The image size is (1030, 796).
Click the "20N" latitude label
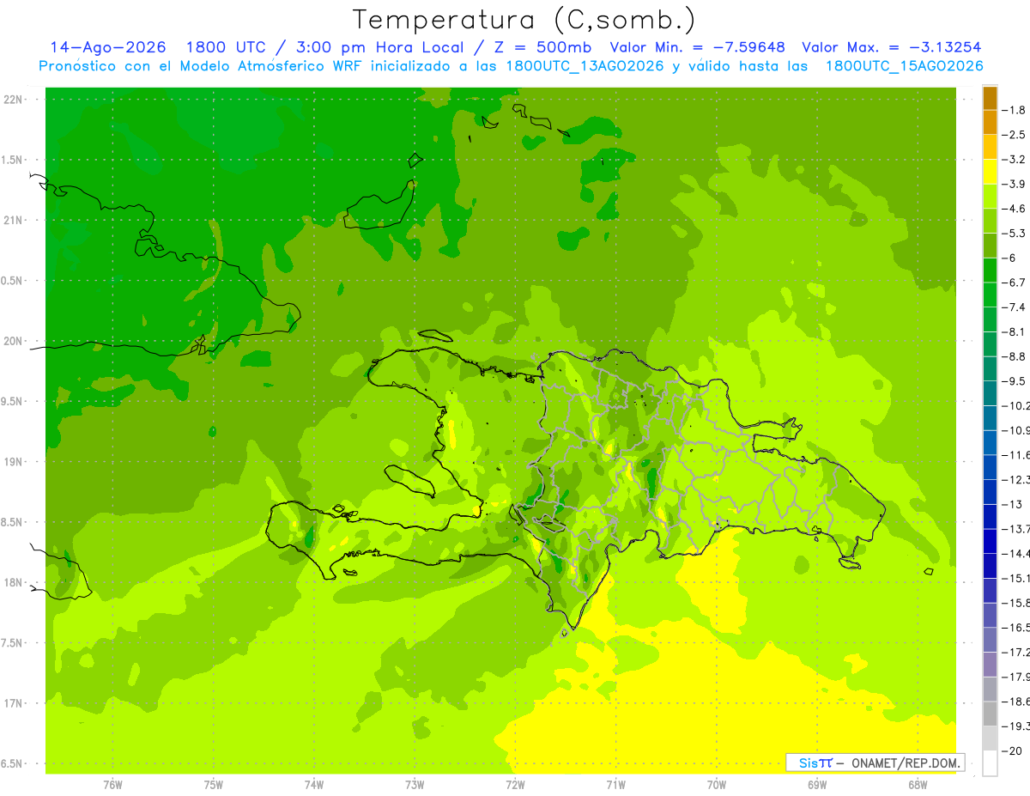(15, 341)
